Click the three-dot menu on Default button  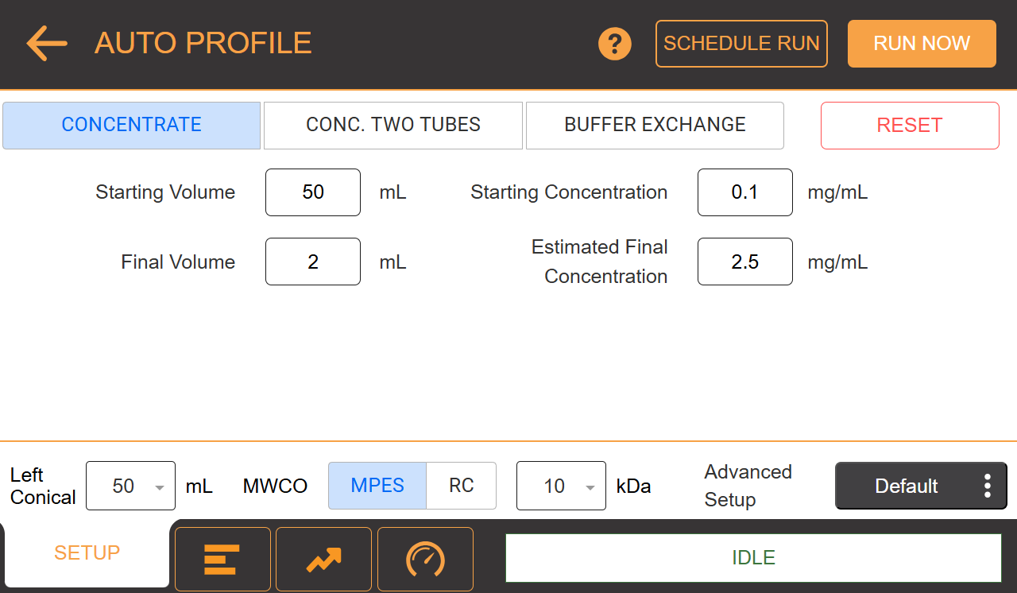(987, 486)
